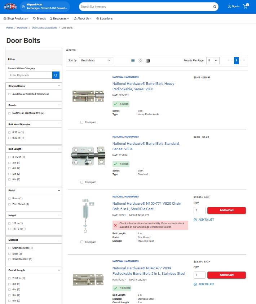
Task: Click page 1 pagination button
Action: coord(236,61)
